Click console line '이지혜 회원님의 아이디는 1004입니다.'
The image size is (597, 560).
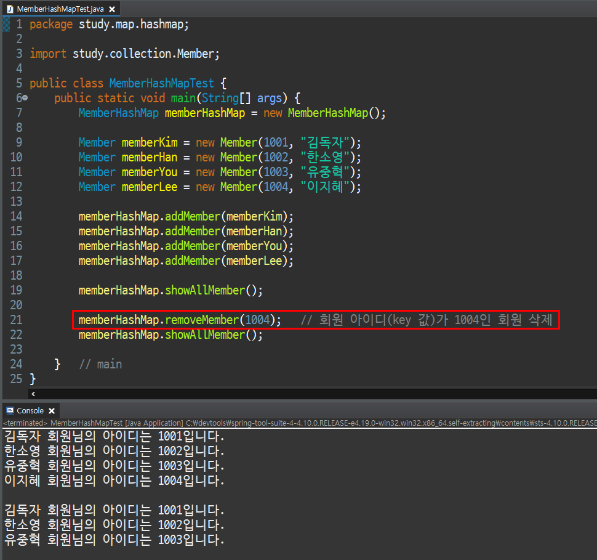(114, 481)
